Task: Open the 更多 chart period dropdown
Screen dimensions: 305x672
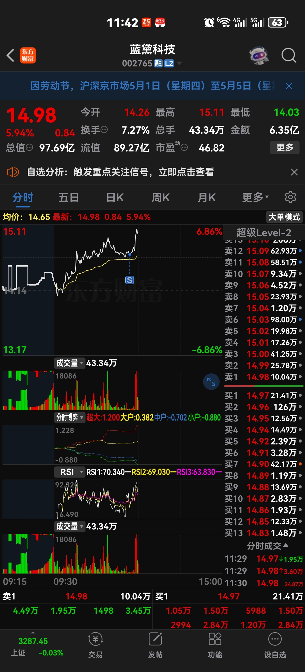Action: tap(255, 197)
